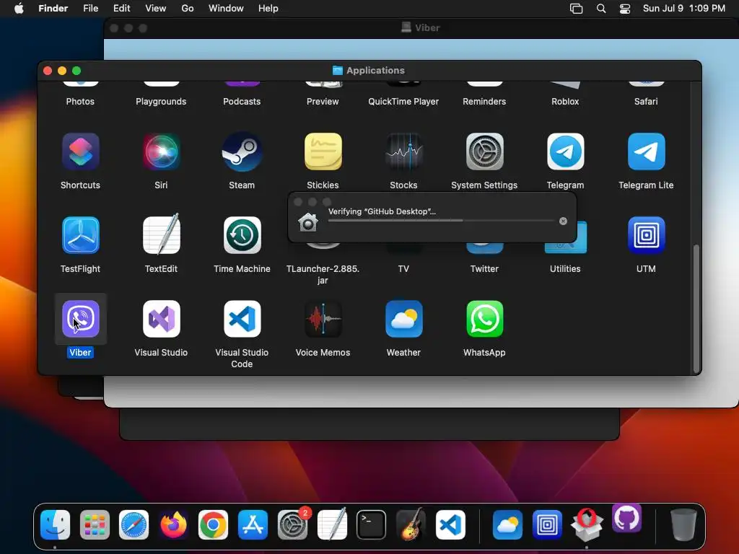
Task: Click the Applications window scrollbar
Action: tap(696, 309)
